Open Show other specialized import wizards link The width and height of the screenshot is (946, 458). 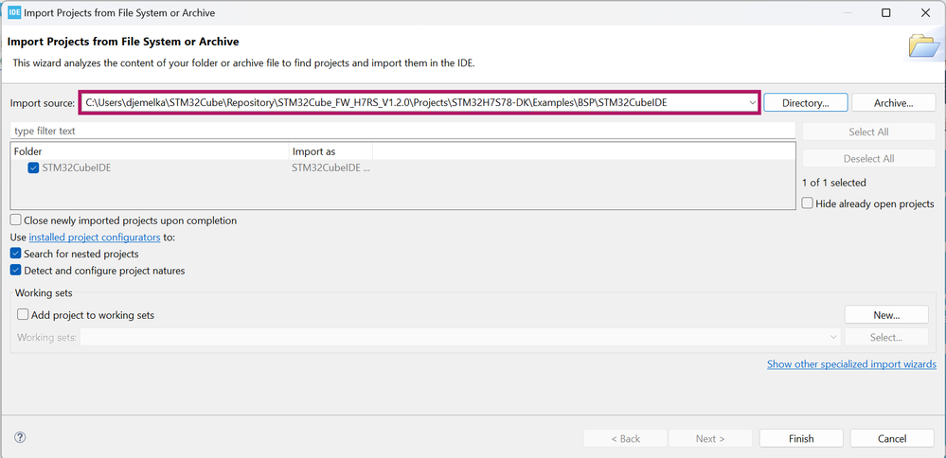[852, 364]
